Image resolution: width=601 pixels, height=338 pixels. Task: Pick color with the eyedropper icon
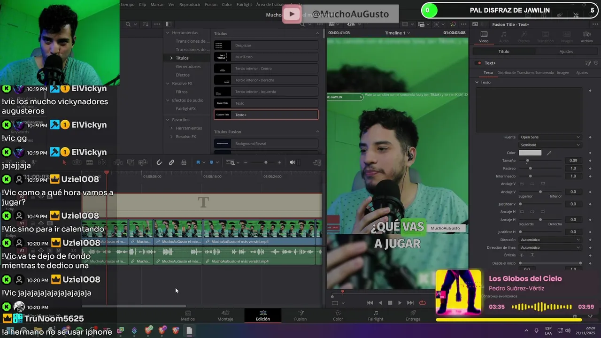tap(549, 153)
